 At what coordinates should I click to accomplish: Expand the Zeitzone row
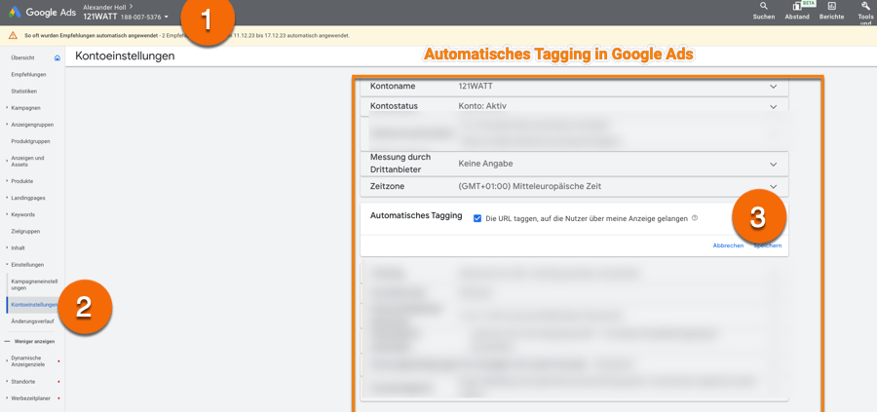tap(773, 186)
